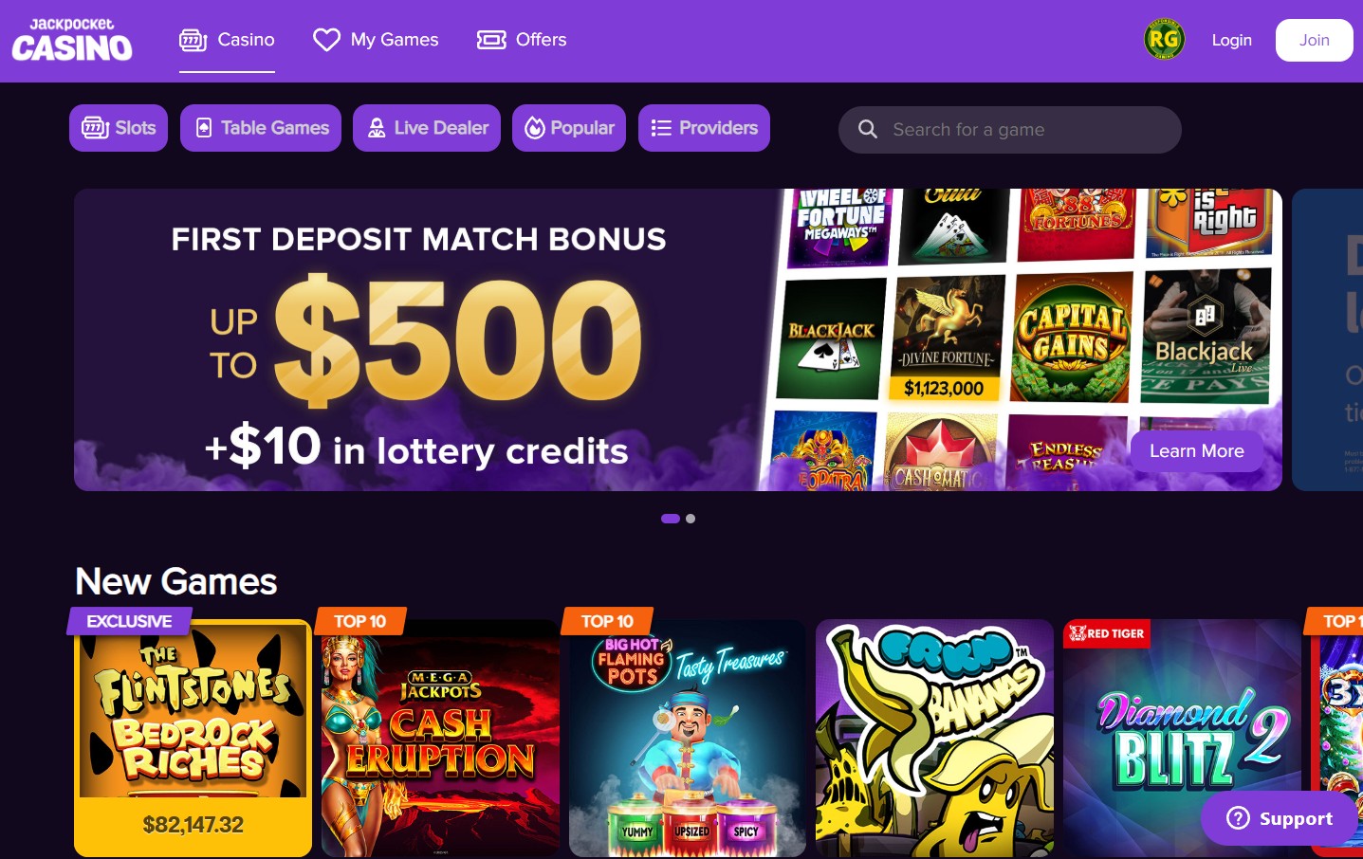This screenshot has width=1363, height=859.
Task: Enable the Live Dealer filter
Action: pos(426,127)
